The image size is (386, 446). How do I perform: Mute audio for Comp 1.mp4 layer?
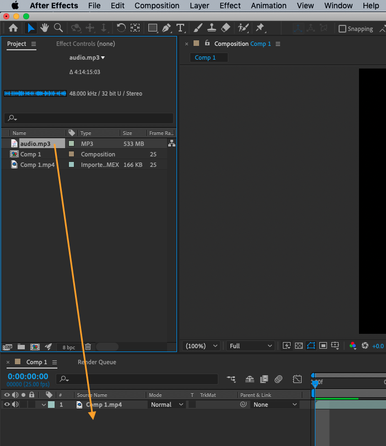15,405
